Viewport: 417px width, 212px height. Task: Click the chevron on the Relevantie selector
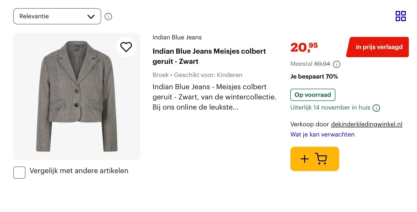[90, 16]
